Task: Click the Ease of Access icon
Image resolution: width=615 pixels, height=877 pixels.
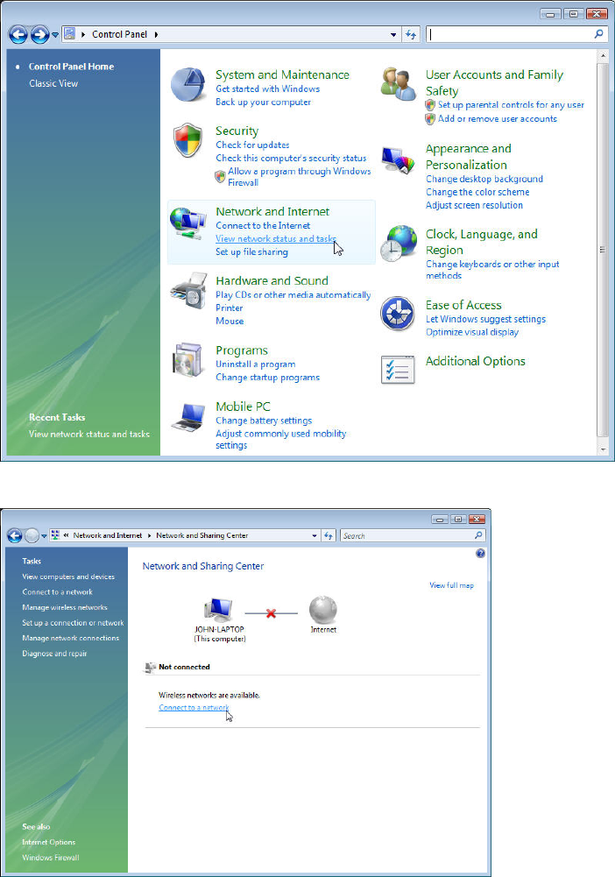Action: (x=398, y=314)
